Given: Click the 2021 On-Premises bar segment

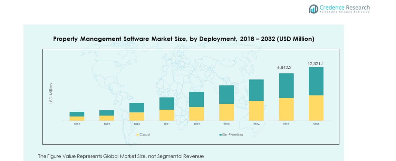Looking at the screenshot, I should (166, 103).
